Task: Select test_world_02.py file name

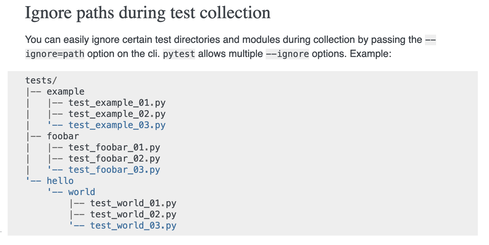Action: pos(133,214)
